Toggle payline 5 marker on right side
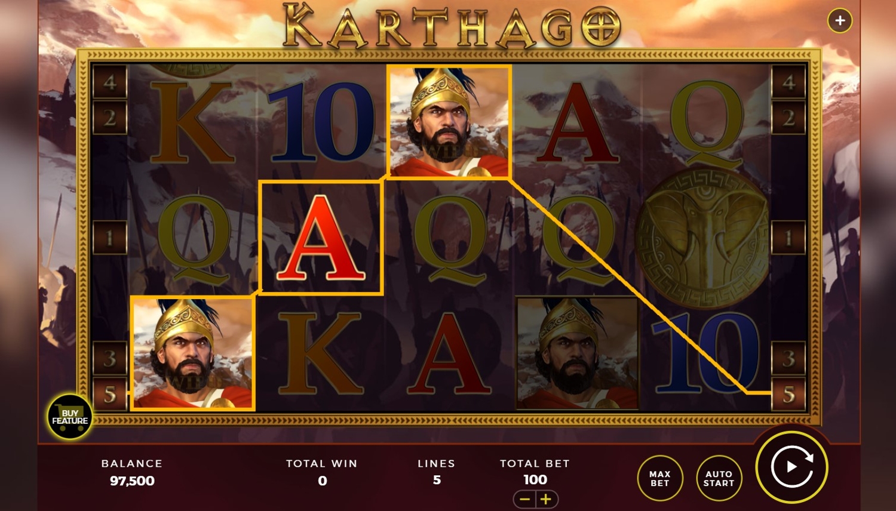Image resolution: width=896 pixels, height=511 pixels. [788, 394]
